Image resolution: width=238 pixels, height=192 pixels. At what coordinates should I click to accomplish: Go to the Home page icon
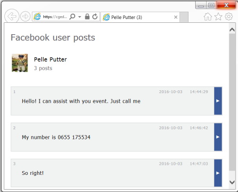(x=208, y=17)
